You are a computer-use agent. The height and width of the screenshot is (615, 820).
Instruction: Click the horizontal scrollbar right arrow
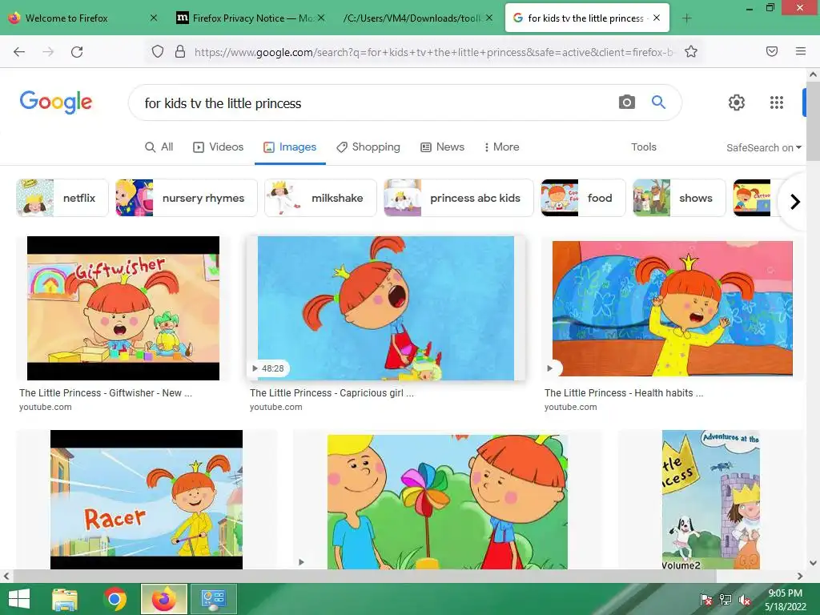(800, 577)
